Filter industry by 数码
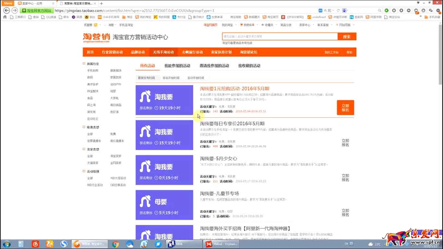443x249 pixels. pyautogui.click(x=90, y=77)
